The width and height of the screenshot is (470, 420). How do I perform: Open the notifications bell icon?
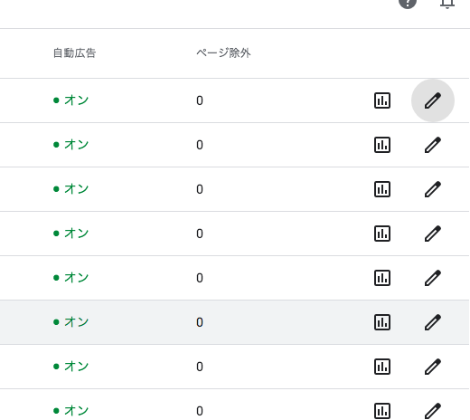tap(447, 4)
